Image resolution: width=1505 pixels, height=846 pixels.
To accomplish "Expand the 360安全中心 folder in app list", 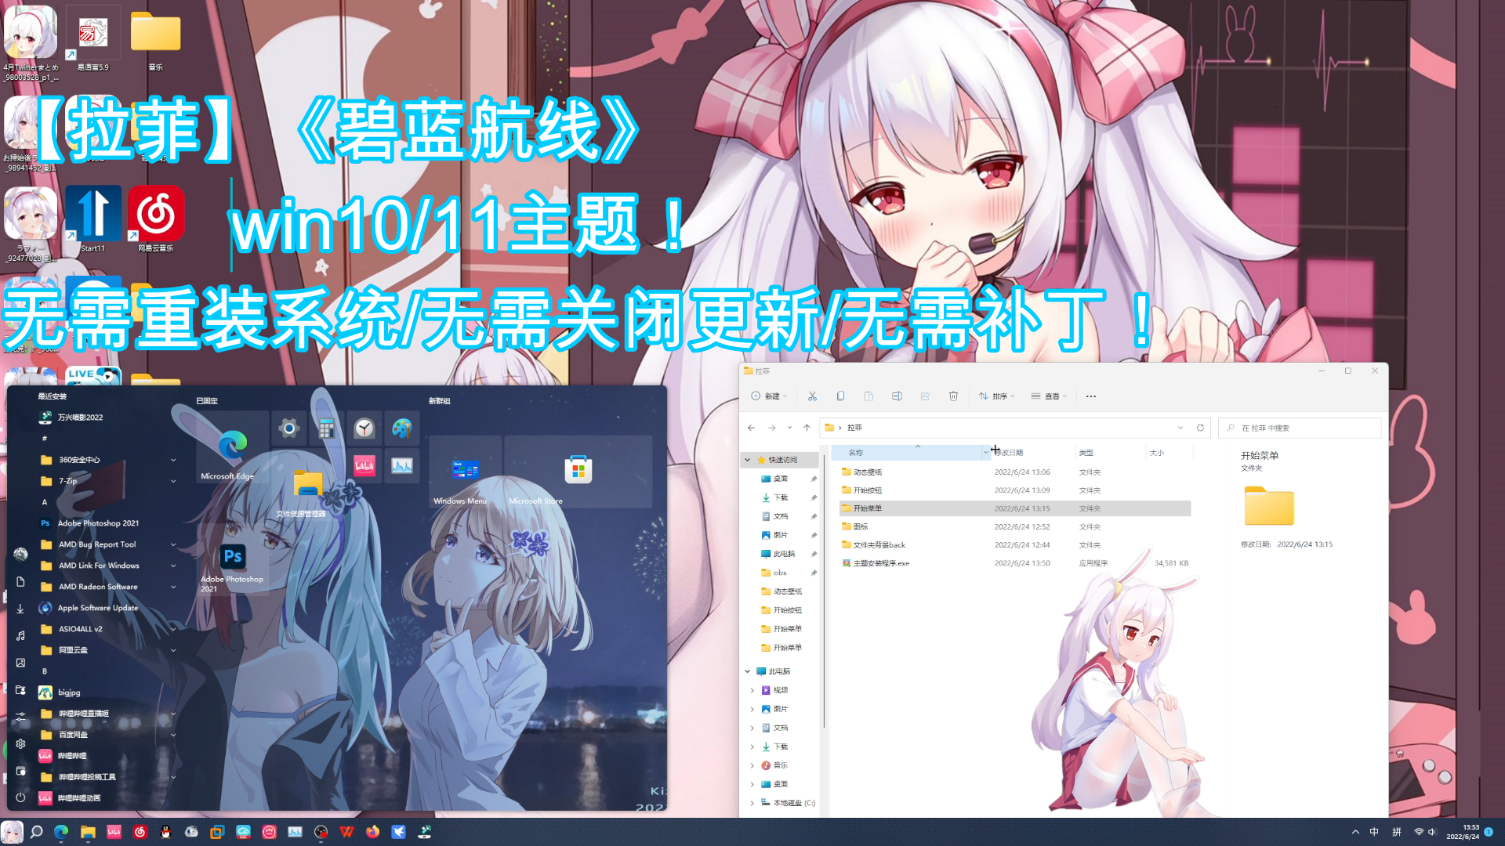I will 173,460.
